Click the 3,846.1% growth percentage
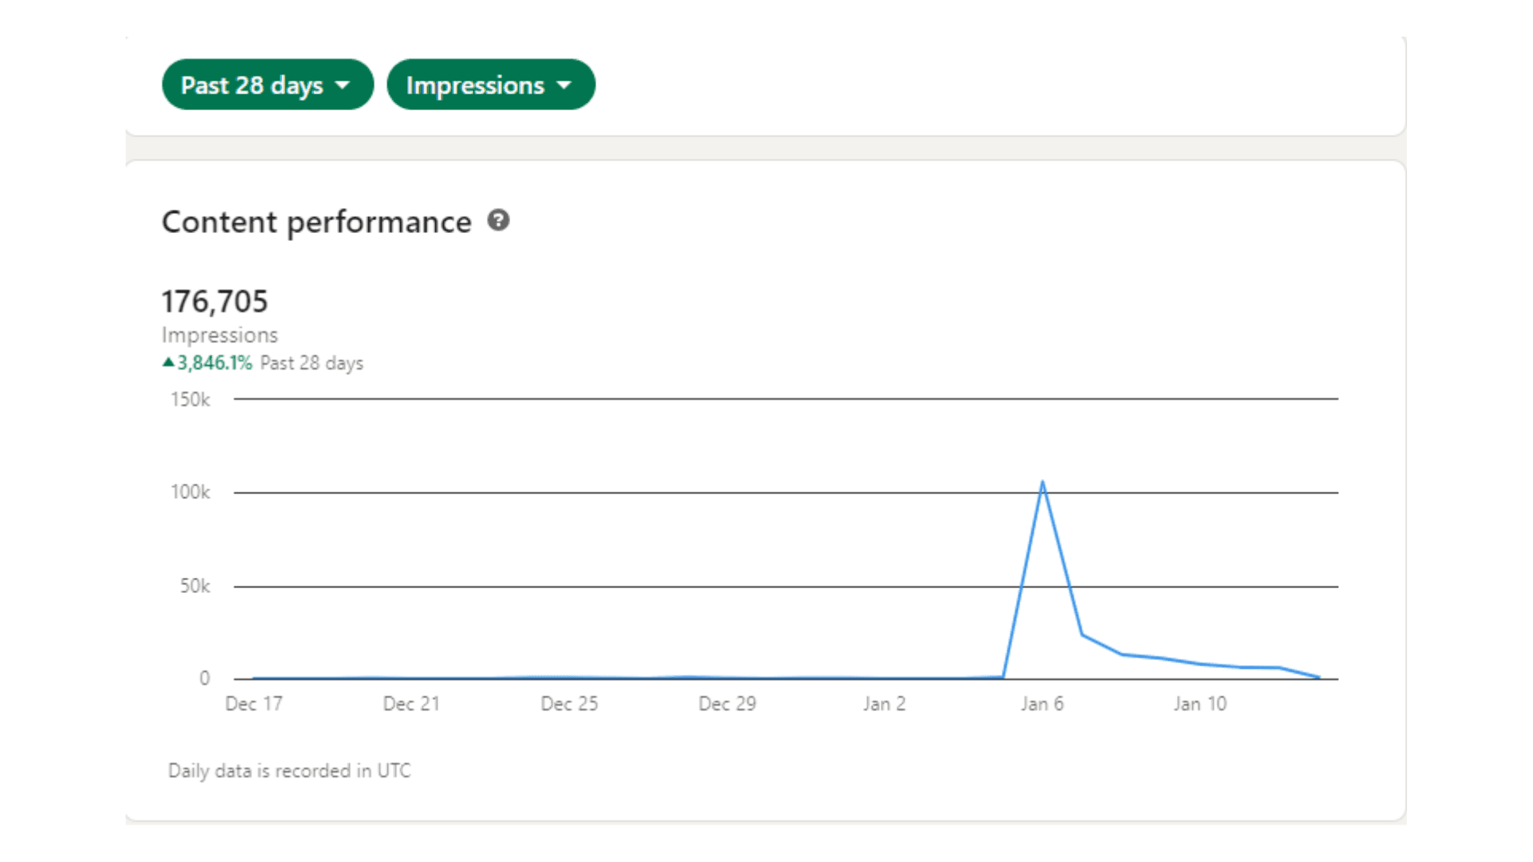The image size is (1533, 862). pos(215,363)
